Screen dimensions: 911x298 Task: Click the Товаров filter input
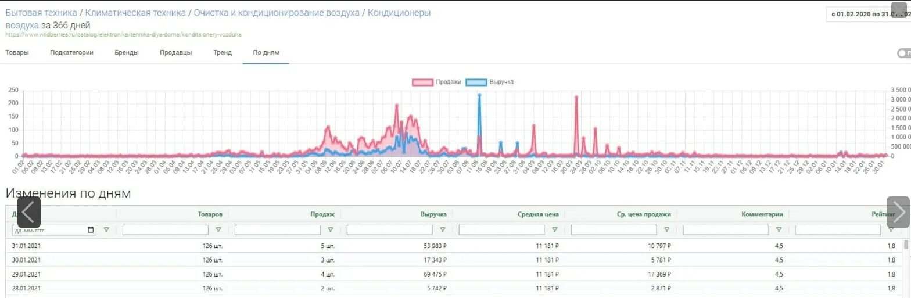(166, 230)
